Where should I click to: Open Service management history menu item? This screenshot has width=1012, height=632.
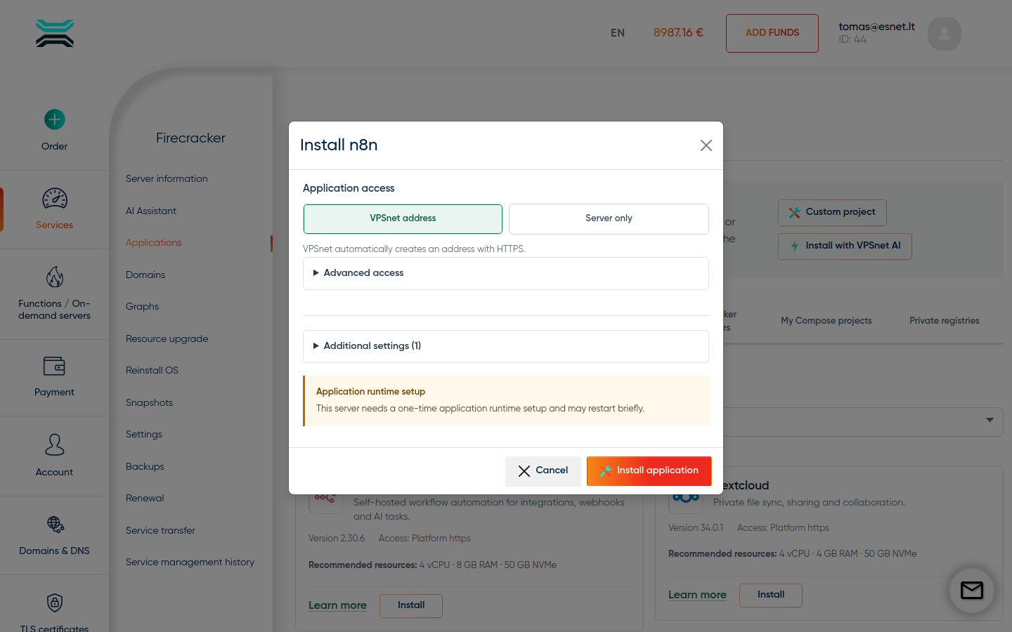click(190, 562)
